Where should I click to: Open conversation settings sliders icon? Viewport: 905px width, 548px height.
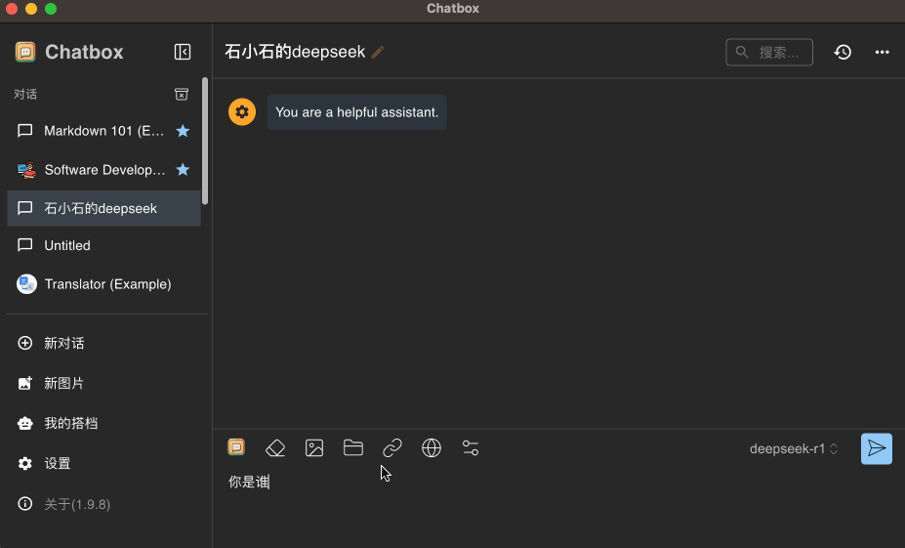(x=471, y=447)
